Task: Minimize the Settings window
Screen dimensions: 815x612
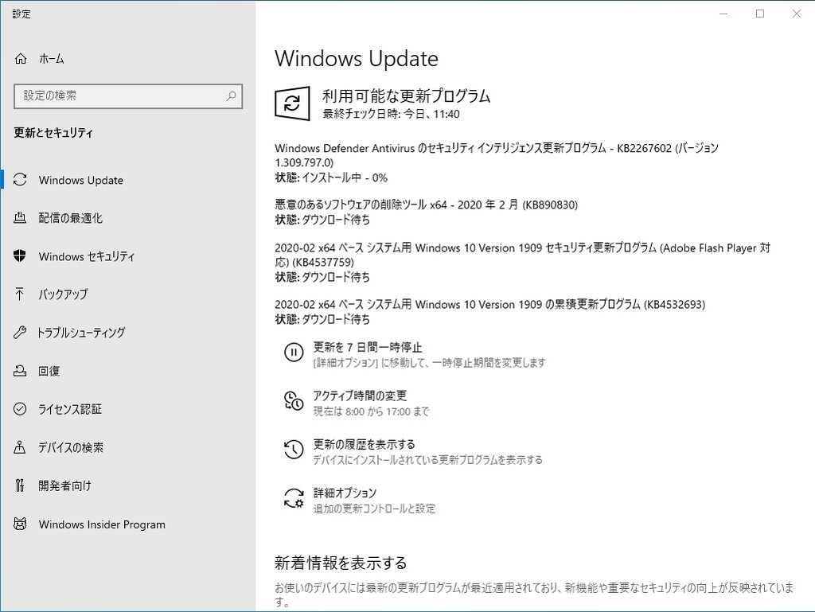Action: coord(723,14)
